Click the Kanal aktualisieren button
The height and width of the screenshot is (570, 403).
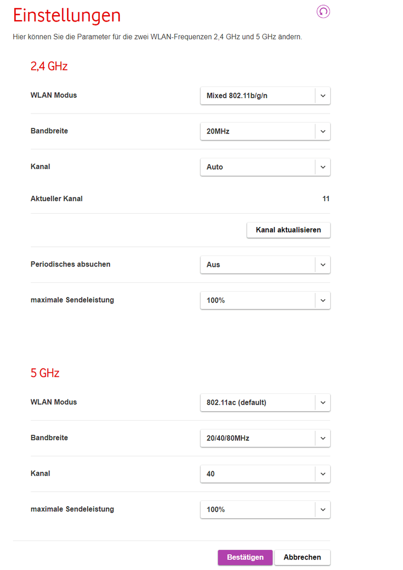coord(288,230)
